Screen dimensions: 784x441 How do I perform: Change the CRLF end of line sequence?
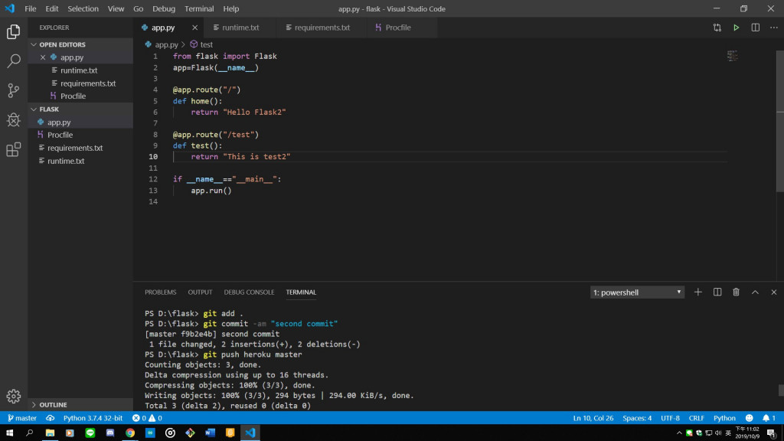(x=697, y=418)
